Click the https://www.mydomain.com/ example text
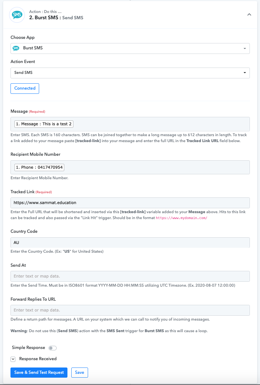The image size is (260, 385). tap(182, 218)
